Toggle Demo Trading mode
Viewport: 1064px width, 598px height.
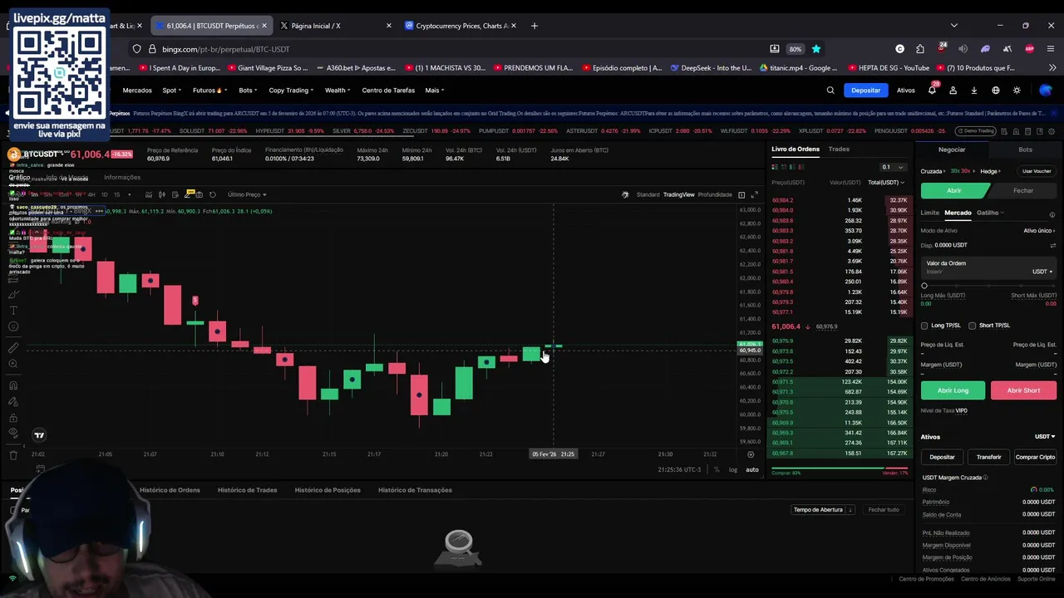[x=975, y=130]
